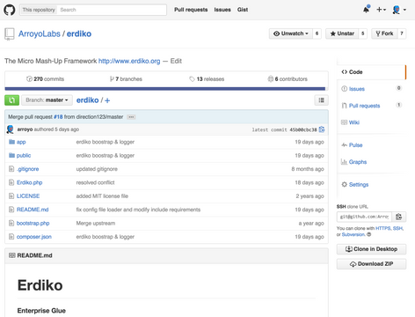Click arroyo's author avatar

pos(11,129)
